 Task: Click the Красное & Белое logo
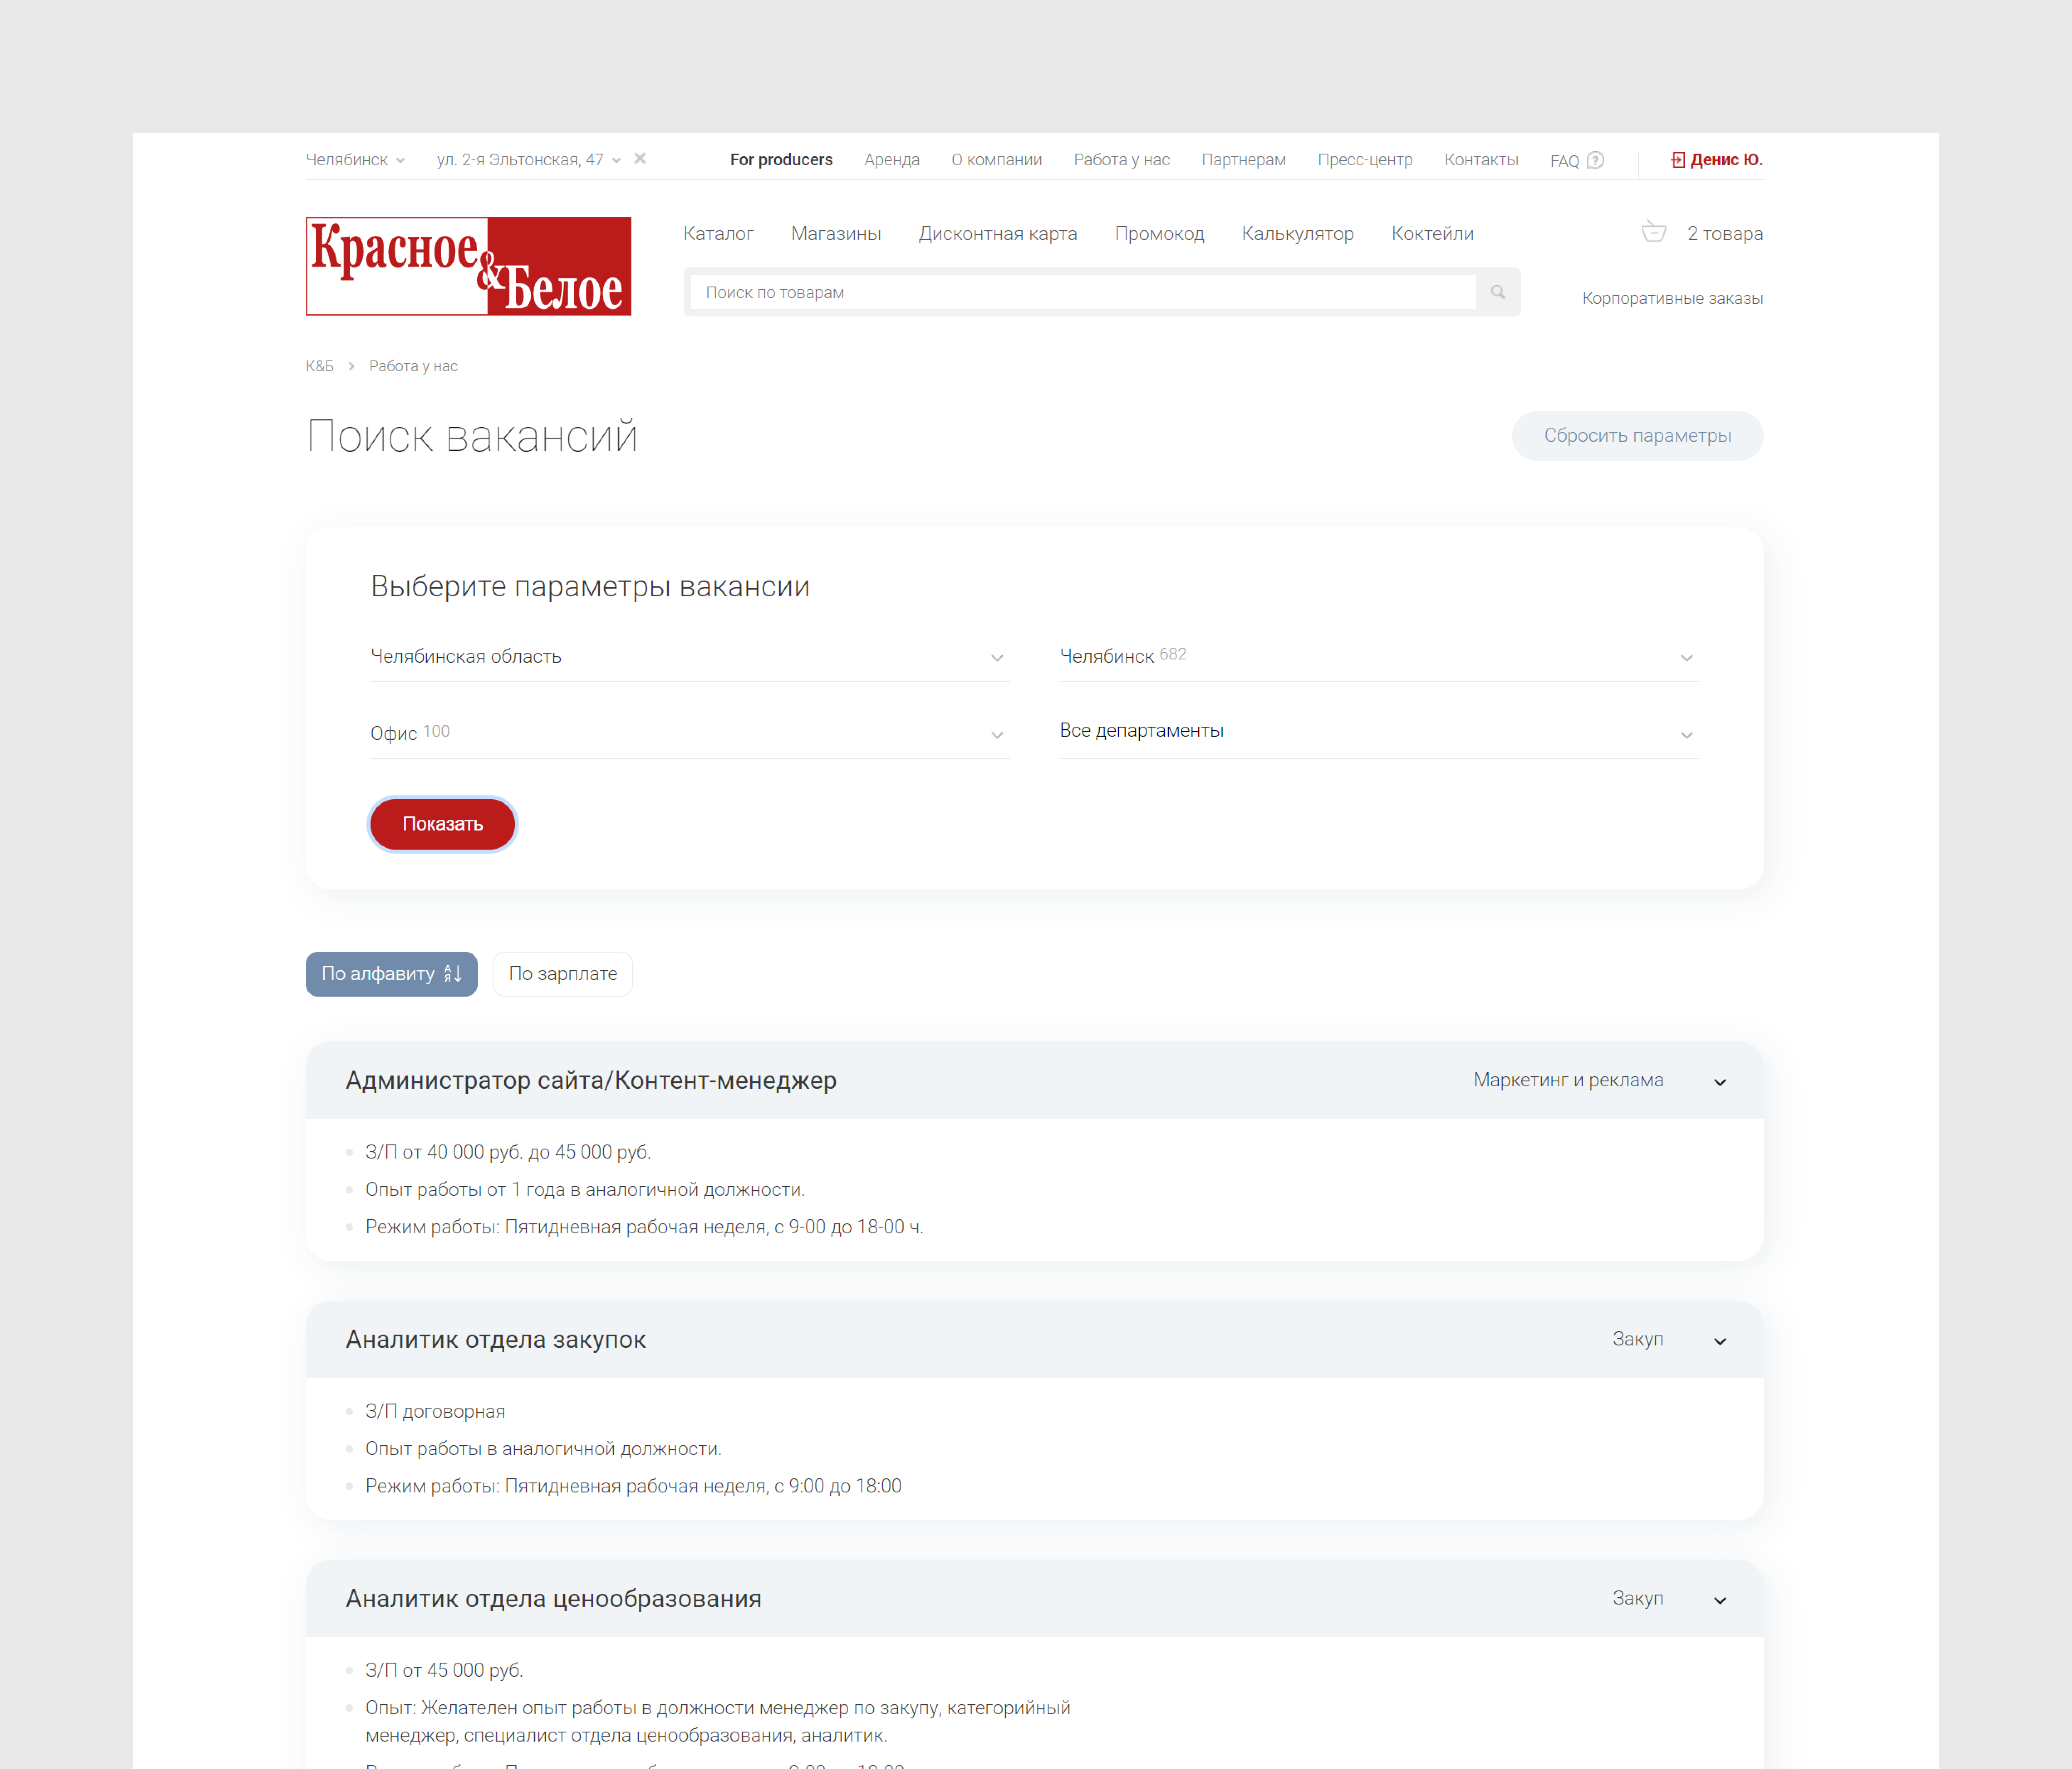click(468, 266)
